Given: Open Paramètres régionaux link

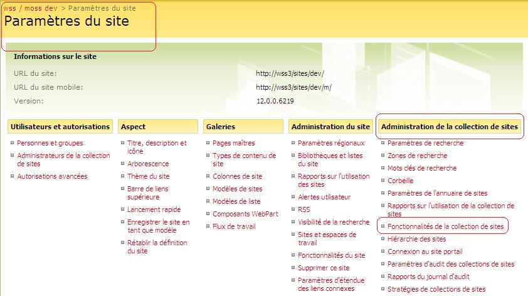Looking at the screenshot, I should (331, 143).
